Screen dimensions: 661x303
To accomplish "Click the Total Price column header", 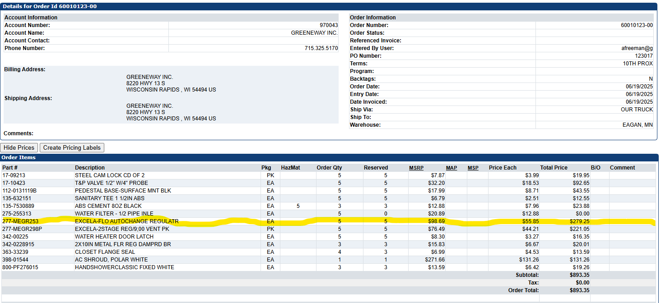I will (x=554, y=168).
